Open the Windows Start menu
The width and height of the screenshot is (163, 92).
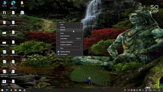[x=2, y=90]
